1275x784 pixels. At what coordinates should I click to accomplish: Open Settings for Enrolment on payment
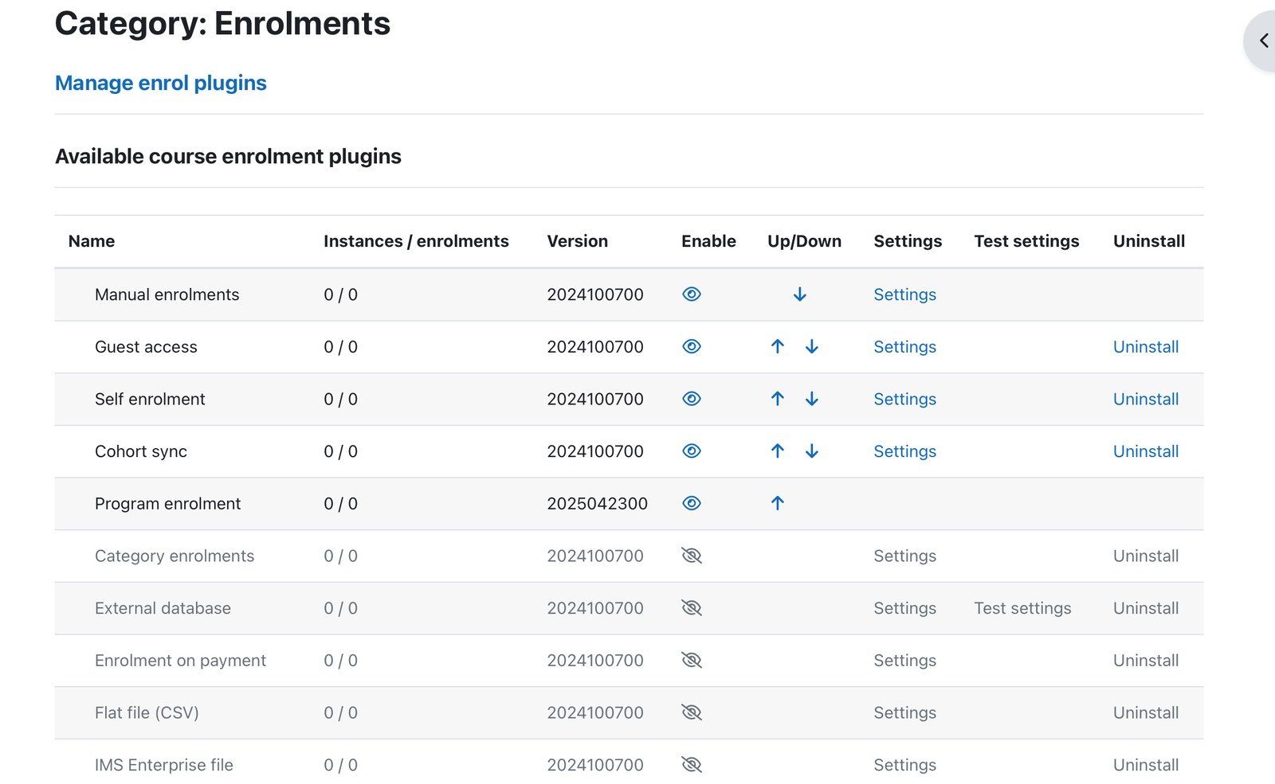[904, 661]
